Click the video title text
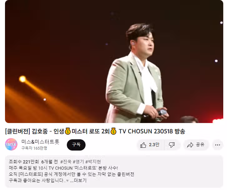Image resolution: width=227 pixels, height=190 pixels. [x=95, y=131]
